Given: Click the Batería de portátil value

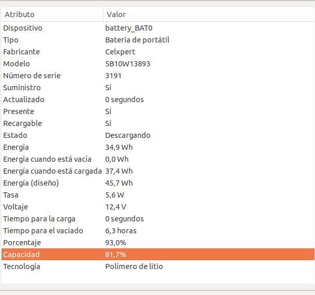Looking at the screenshot, I should 137,40.
